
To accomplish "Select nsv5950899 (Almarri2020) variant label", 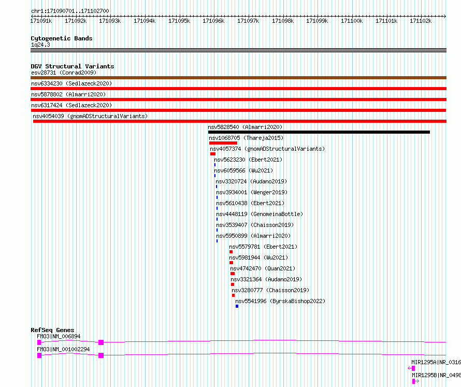I will point(253,236).
